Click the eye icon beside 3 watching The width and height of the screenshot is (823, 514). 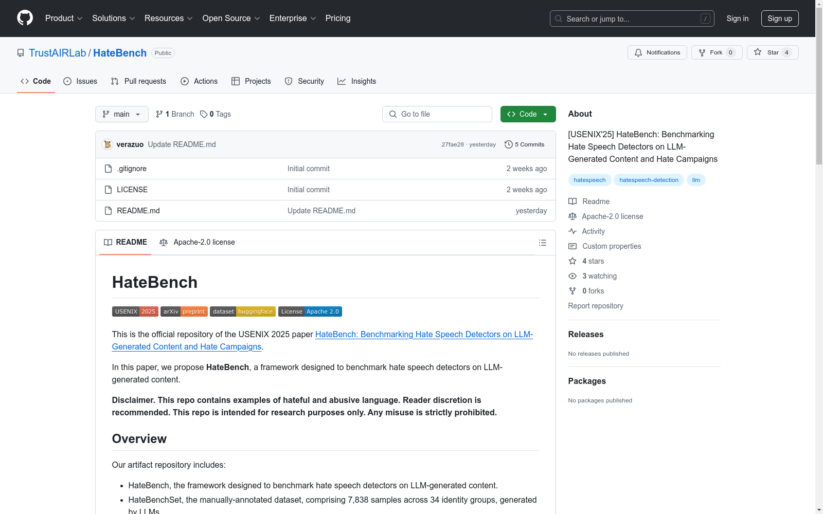tap(572, 276)
